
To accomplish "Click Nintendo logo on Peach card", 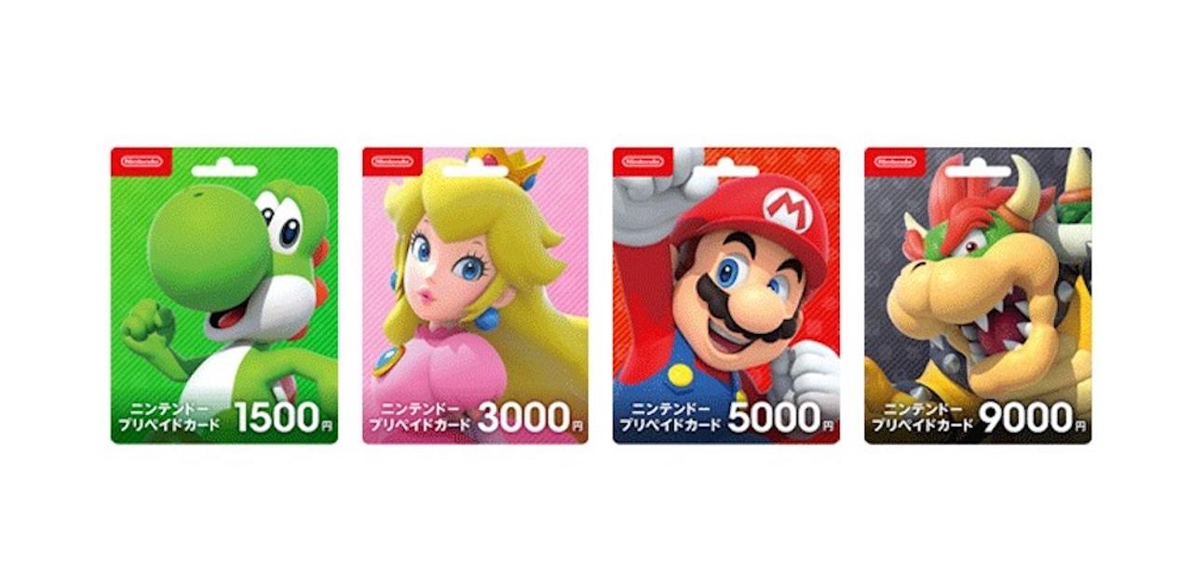I will pyautogui.click(x=392, y=161).
